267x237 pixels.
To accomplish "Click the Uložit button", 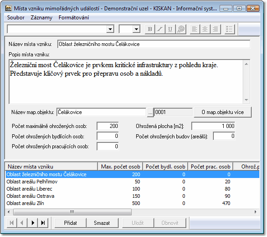I will click(x=138, y=223).
